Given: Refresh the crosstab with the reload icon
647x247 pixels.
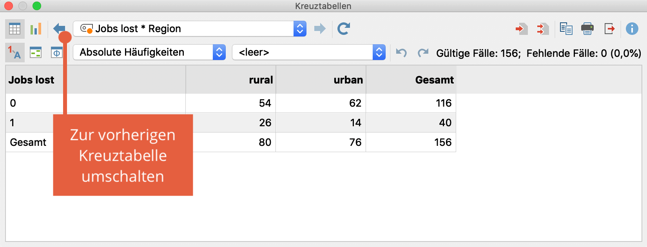Looking at the screenshot, I should click(344, 29).
